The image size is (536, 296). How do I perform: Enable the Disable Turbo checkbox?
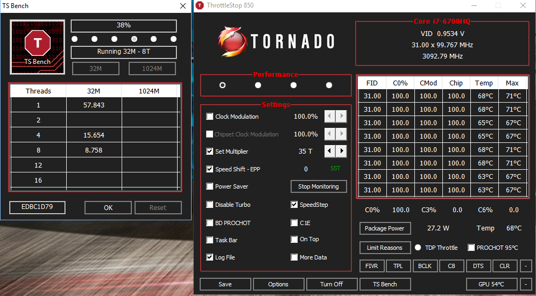[209, 205]
